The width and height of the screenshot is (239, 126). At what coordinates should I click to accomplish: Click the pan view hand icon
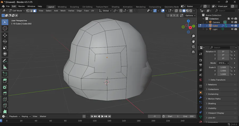[193, 42]
